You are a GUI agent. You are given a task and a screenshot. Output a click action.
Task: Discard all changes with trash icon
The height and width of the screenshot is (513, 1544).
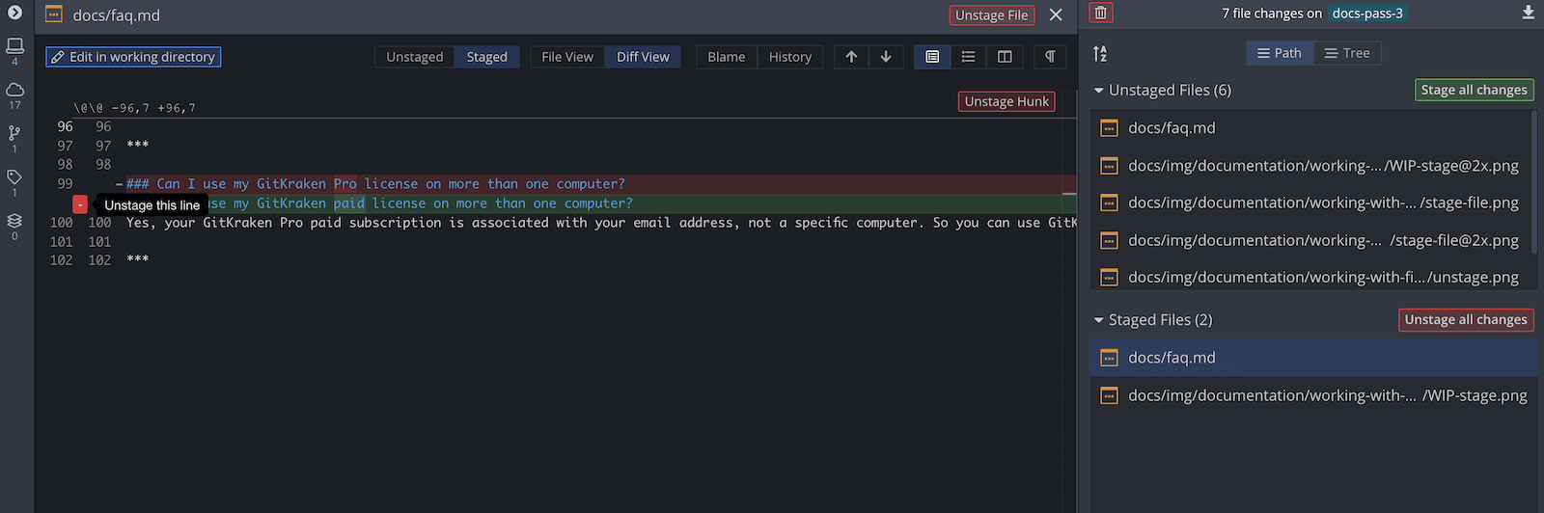click(x=1101, y=13)
